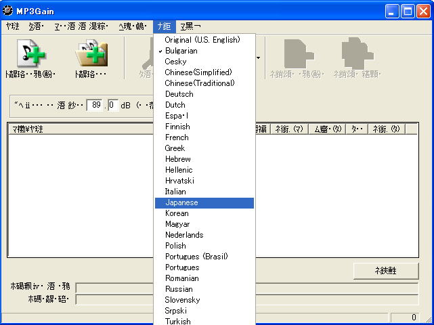Choose Slovensky language
This screenshot has height=325, width=434.
tap(204, 300)
